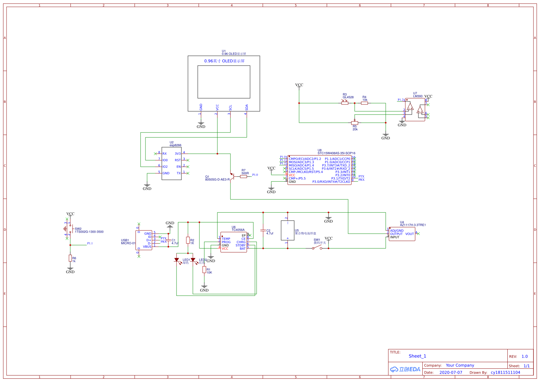This screenshot has width=540, height=382.
Task: Click the '0.96英寸 OLED显示屏' title text
Action: tap(225, 61)
